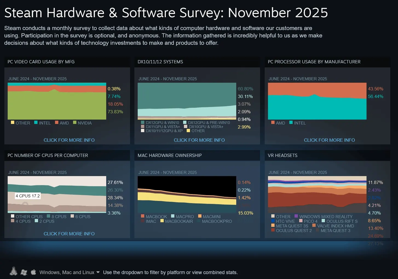The height and width of the screenshot is (279, 398).
Task: Select the Apple platform icon
Action: tap(33, 272)
